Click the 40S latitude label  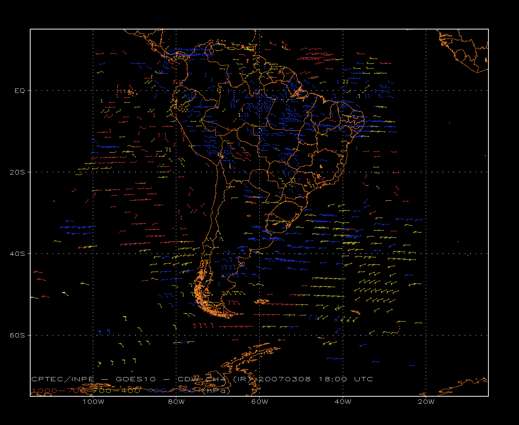coord(17,253)
